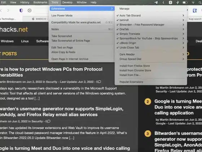Open the Windows site navigation link
This screenshot has height=152, width=202.
[x=7, y=41]
